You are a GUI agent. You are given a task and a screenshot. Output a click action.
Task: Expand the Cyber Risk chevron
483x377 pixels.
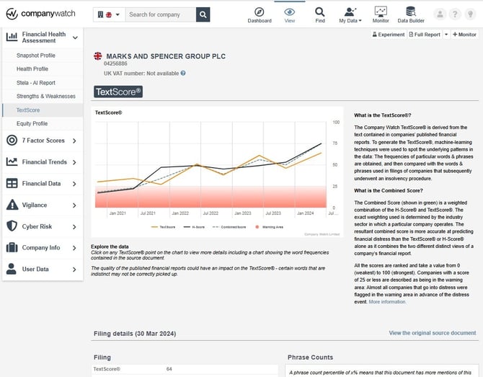click(x=74, y=227)
